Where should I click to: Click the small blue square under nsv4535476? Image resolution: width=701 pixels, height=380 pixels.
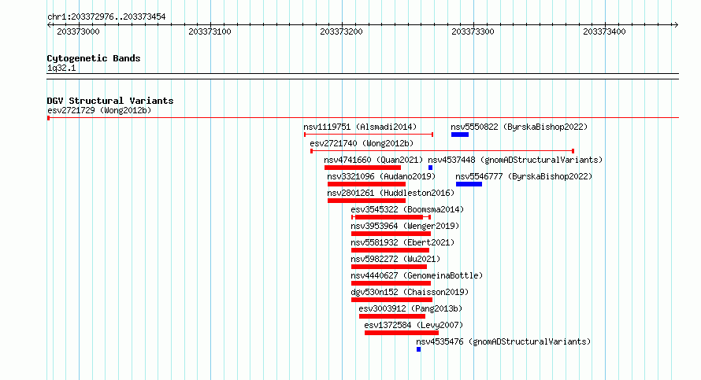point(418,349)
